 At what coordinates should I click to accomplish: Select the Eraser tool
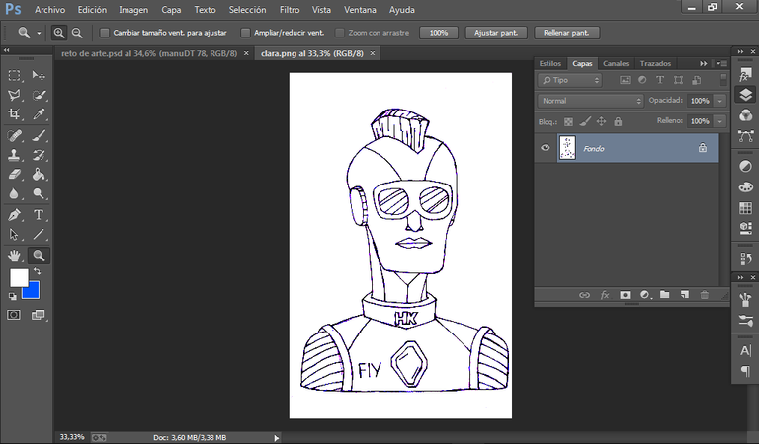(x=14, y=174)
